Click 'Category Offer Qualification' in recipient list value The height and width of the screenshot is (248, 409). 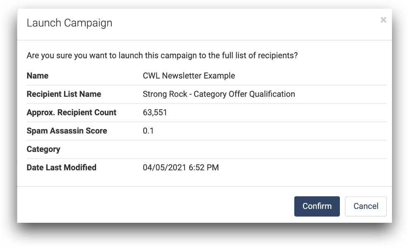click(x=244, y=94)
